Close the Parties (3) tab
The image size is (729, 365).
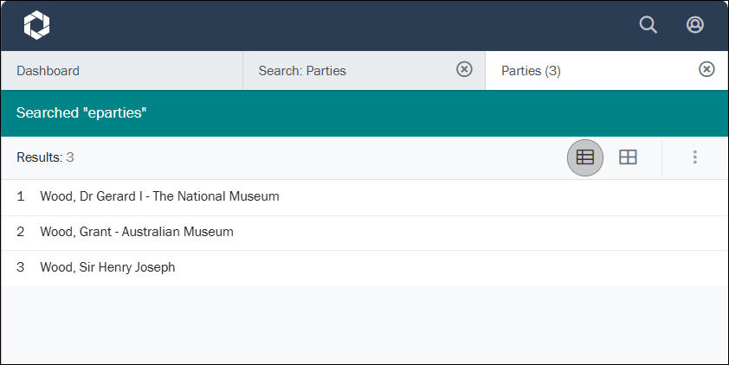pyautogui.click(x=706, y=70)
